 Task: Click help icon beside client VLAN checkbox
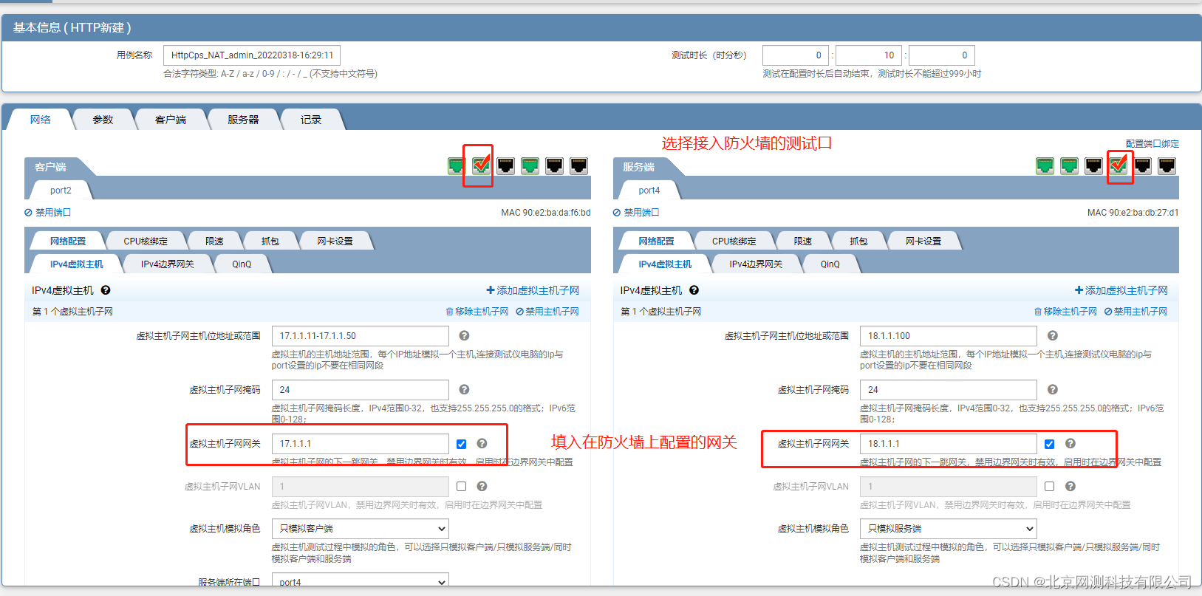[482, 486]
